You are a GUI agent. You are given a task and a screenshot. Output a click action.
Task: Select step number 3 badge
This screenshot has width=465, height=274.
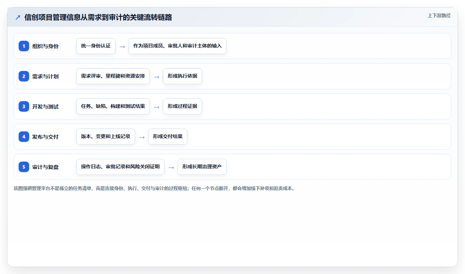point(24,106)
